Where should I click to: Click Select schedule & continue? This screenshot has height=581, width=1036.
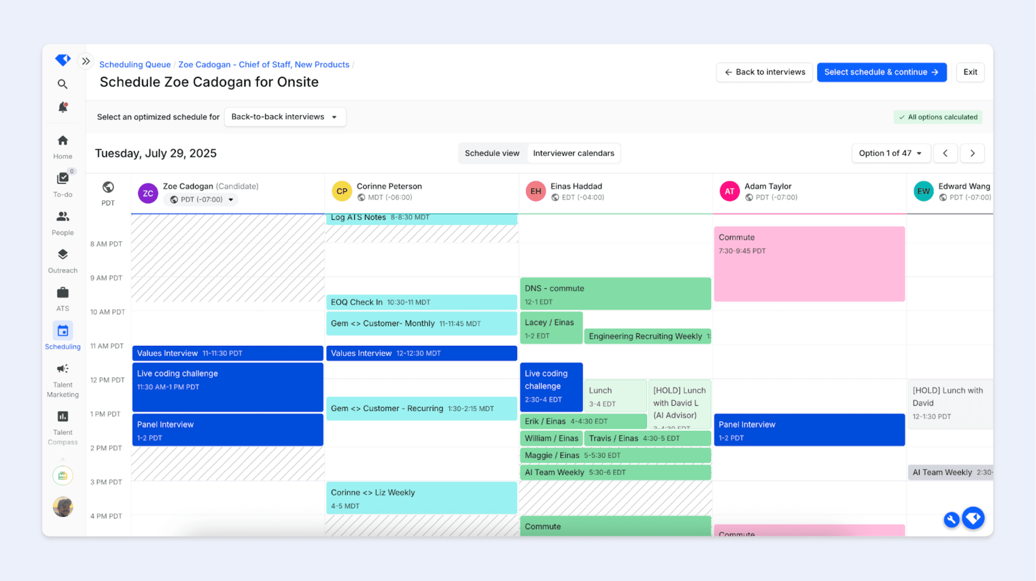882,72
